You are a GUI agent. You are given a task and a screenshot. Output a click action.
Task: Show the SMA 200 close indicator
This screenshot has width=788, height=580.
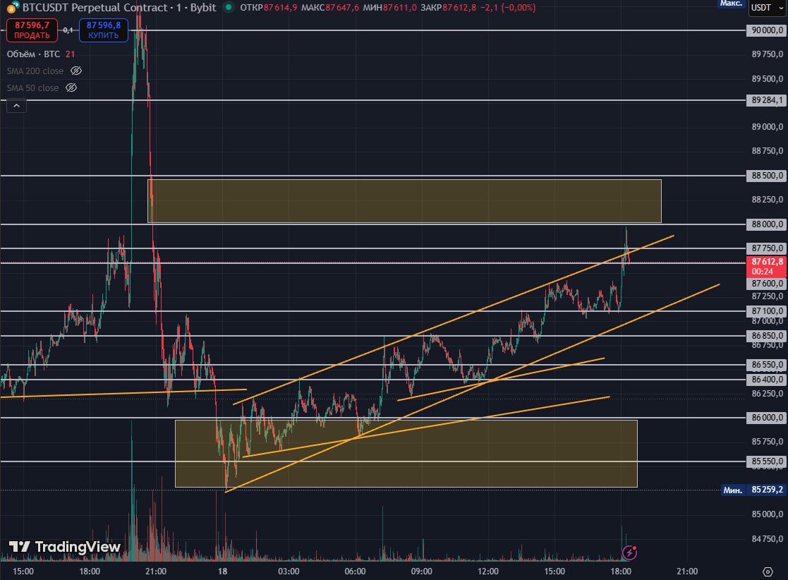77,71
